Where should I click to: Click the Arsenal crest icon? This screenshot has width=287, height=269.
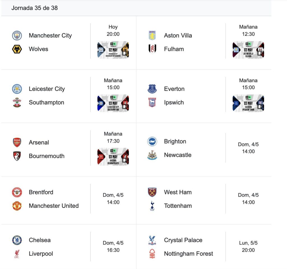click(x=17, y=142)
